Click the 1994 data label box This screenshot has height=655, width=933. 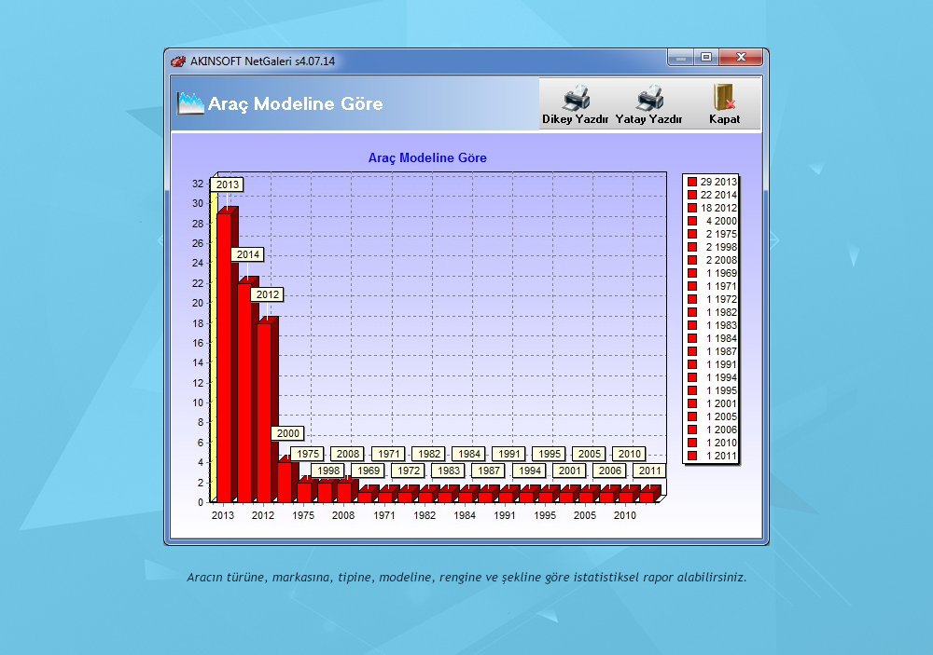click(x=530, y=471)
